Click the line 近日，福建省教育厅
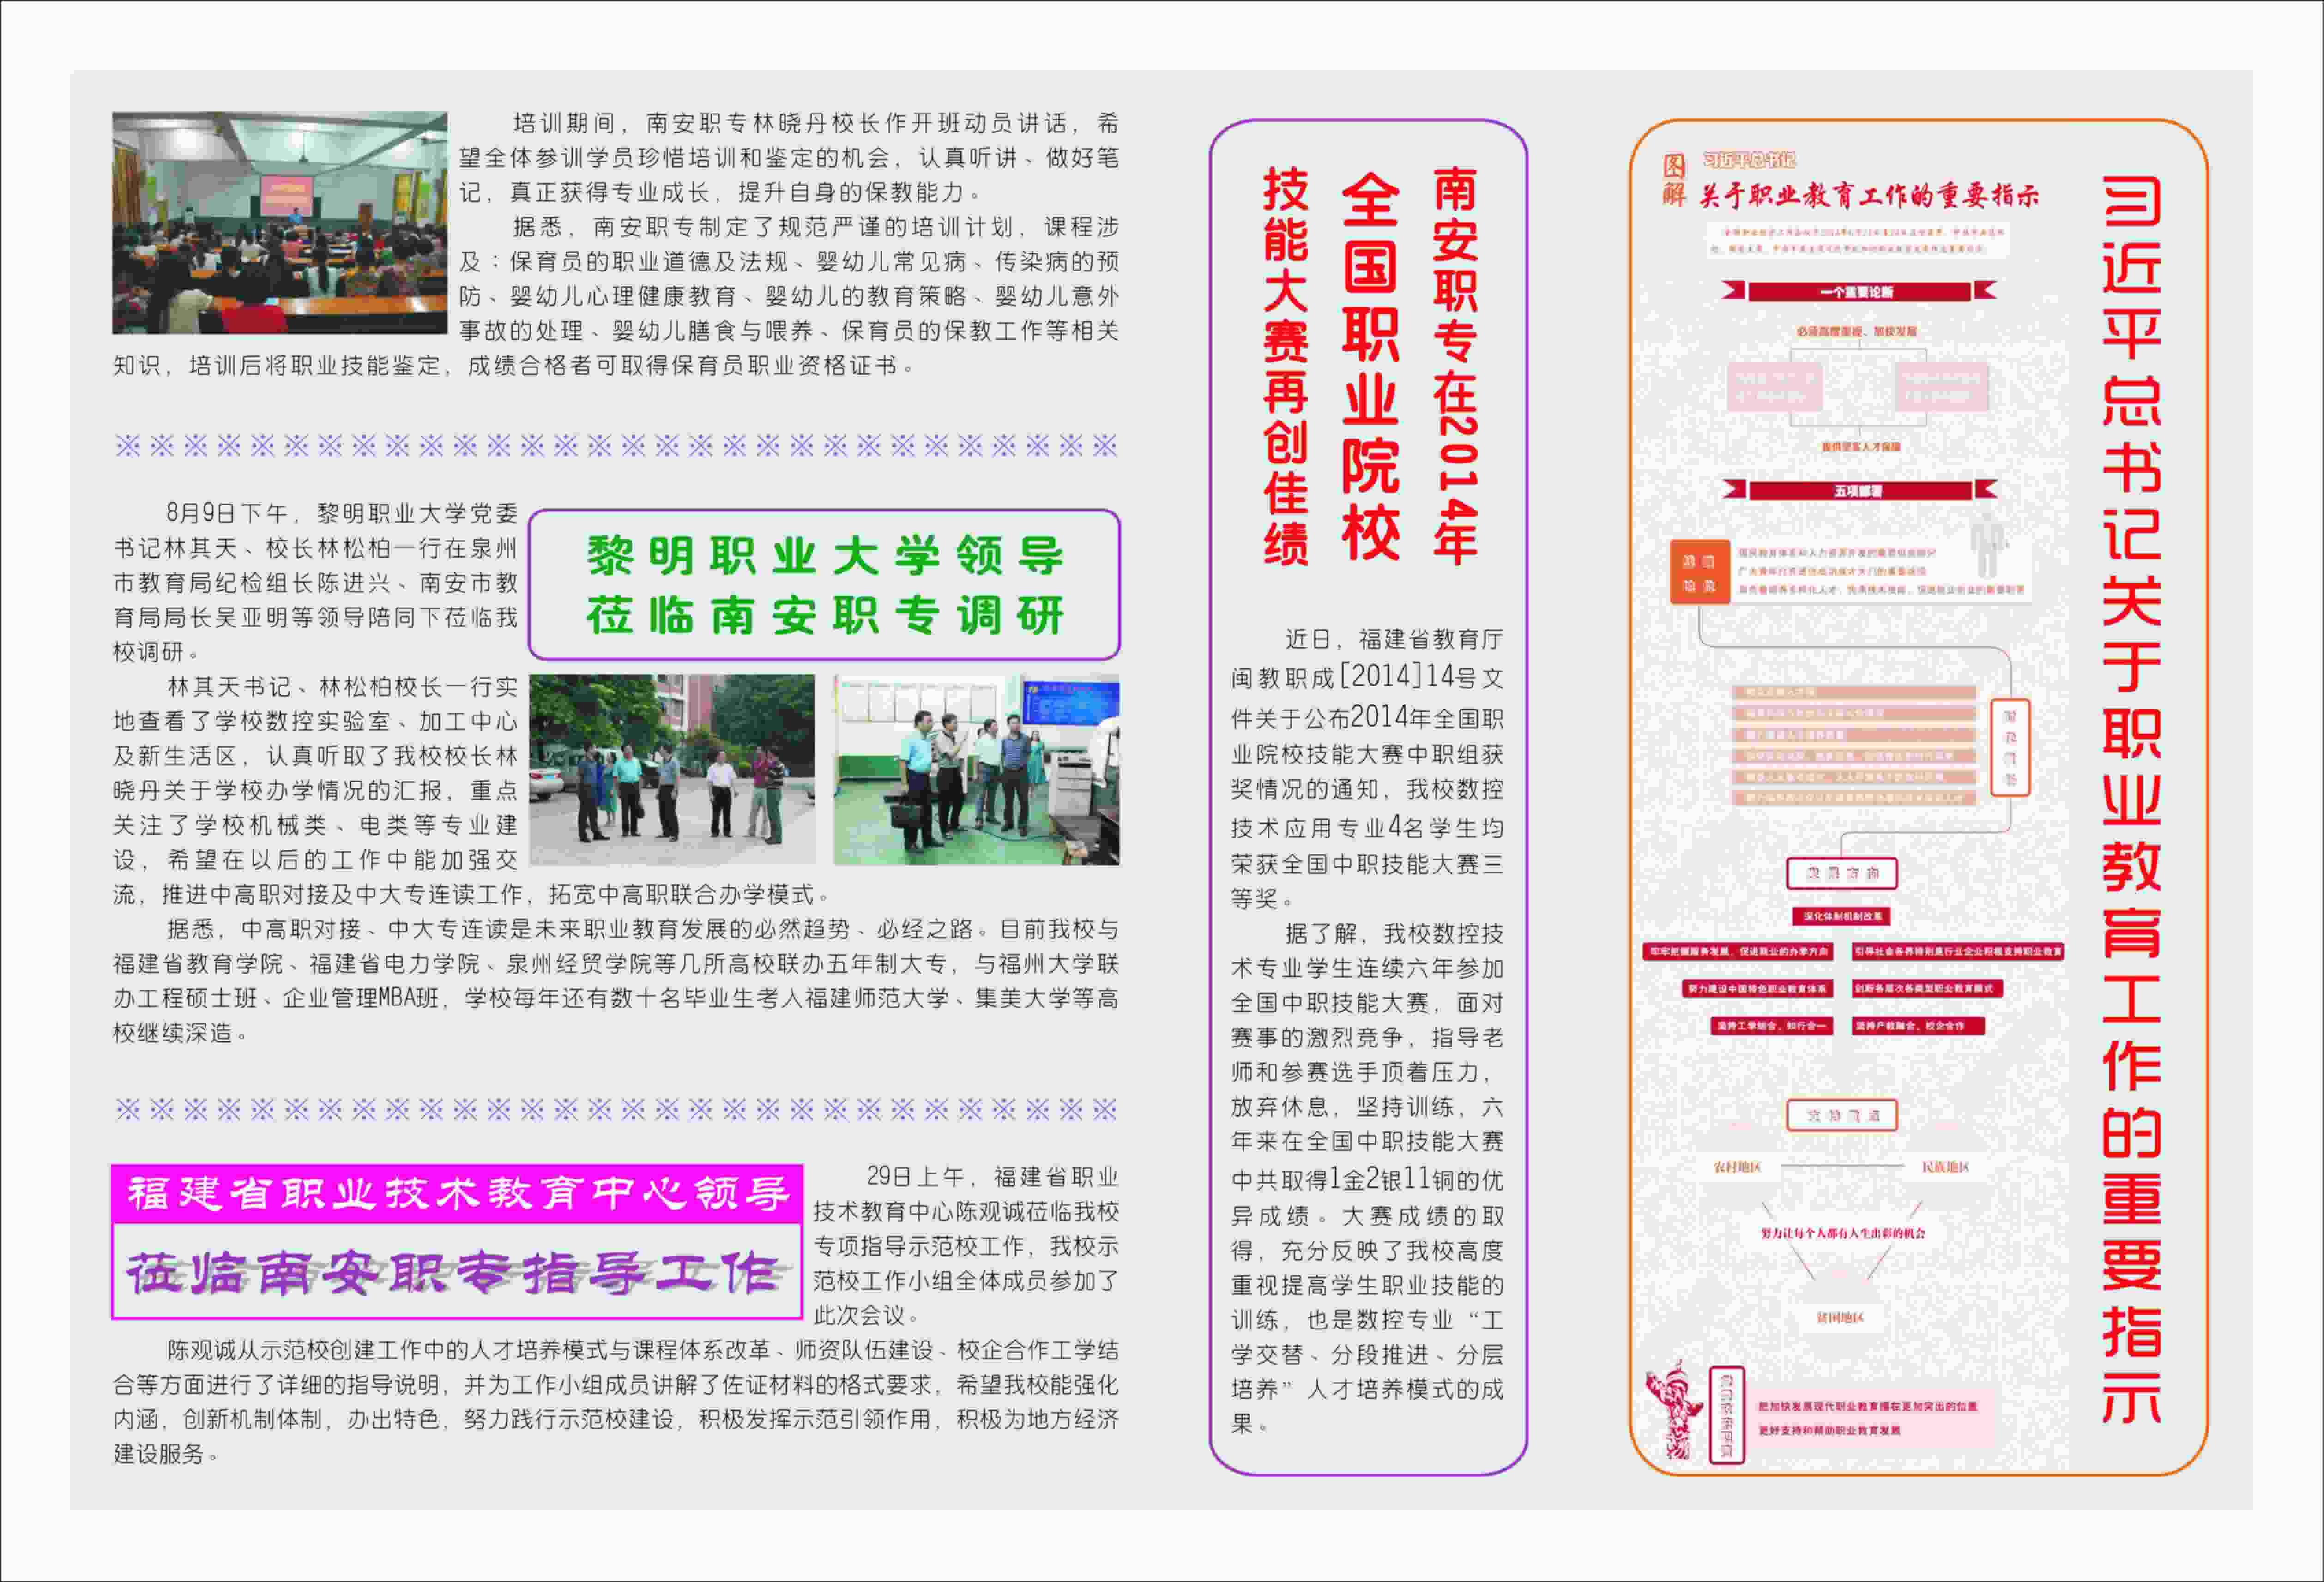This screenshot has height=1582, width=2324. pos(1393,639)
